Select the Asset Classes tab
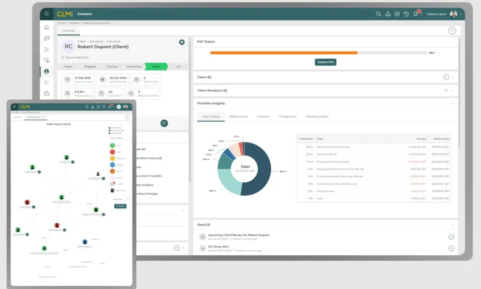Image resolution: width=481 pixels, height=289 pixels. (211, 116)
